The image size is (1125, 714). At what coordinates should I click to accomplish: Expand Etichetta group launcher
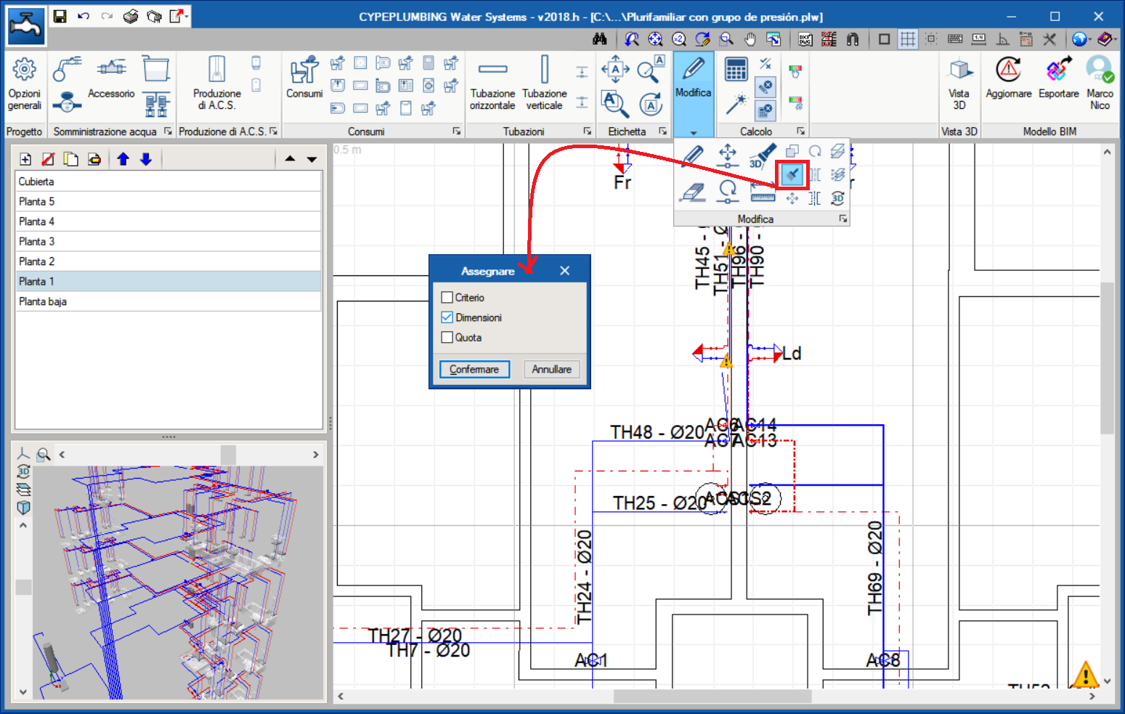click(x=662, y=131)
